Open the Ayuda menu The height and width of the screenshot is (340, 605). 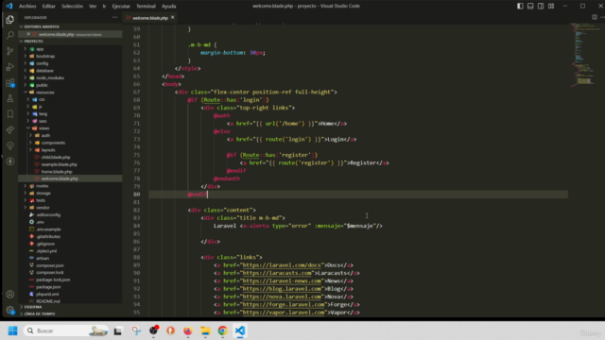(168, 7)
